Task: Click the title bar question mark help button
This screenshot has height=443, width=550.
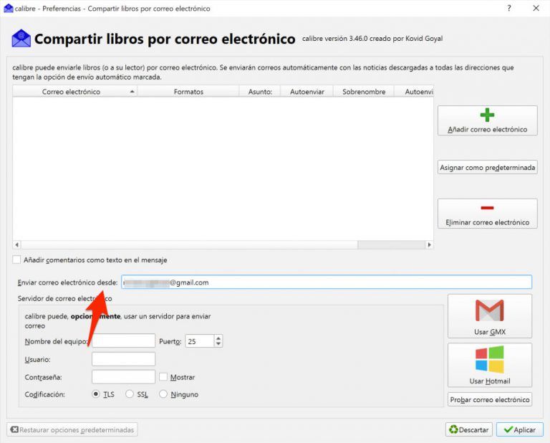Action: 509,8
